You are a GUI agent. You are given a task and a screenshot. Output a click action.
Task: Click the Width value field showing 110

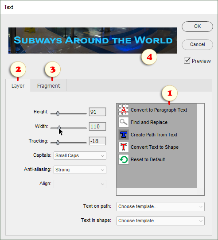(97, 127)
